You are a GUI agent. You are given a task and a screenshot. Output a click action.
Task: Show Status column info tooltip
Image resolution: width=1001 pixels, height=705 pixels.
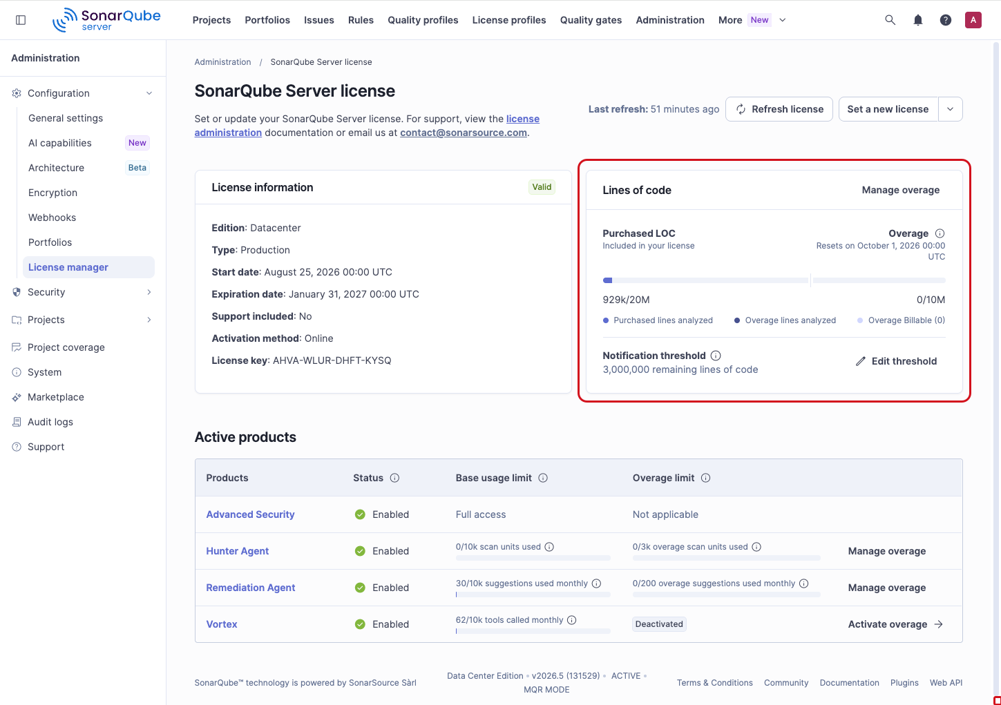tap(394, 478)
